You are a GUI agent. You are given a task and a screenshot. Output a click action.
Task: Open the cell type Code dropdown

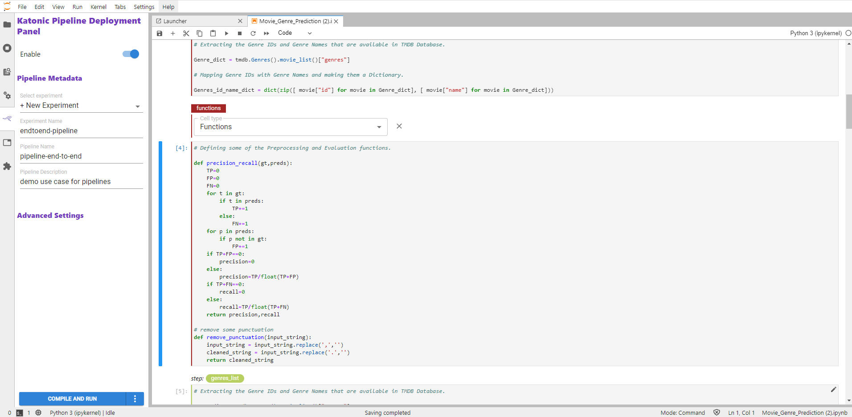(x=295, y=33)
